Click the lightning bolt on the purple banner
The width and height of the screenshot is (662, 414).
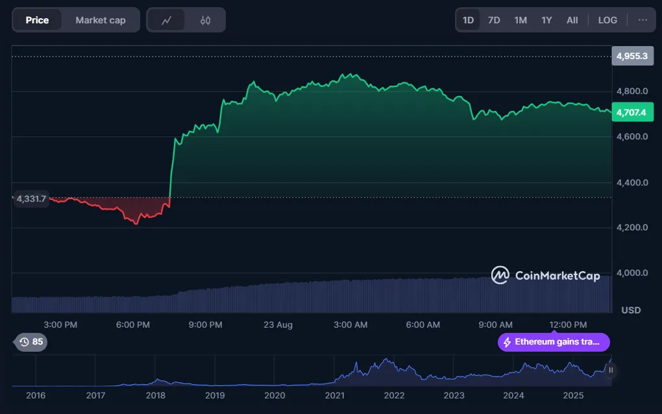[506, 342]
